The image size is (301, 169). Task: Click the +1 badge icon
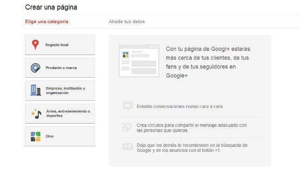pos(127,146)
